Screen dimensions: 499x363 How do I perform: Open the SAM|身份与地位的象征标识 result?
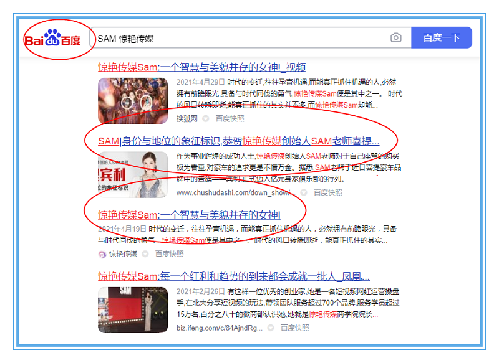tap(238, 141)
